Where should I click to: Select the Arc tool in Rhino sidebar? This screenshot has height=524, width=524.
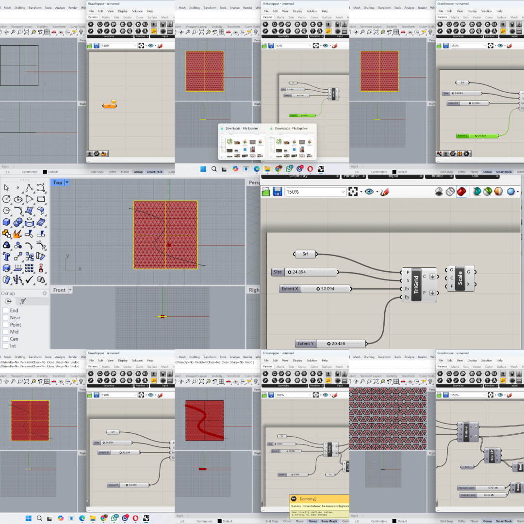(x=30, y=199)
